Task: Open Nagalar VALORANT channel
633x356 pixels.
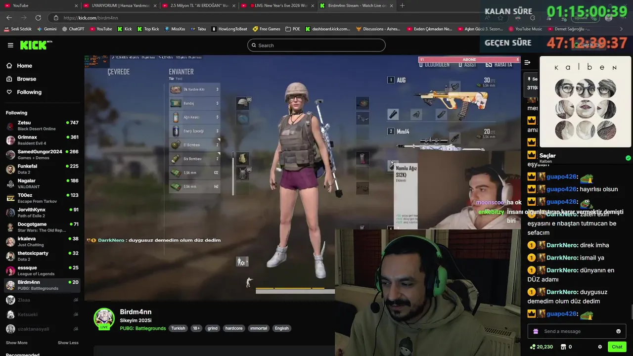Action: click(42, 183)
